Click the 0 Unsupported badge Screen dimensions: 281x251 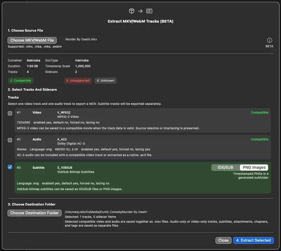point(78,81)
